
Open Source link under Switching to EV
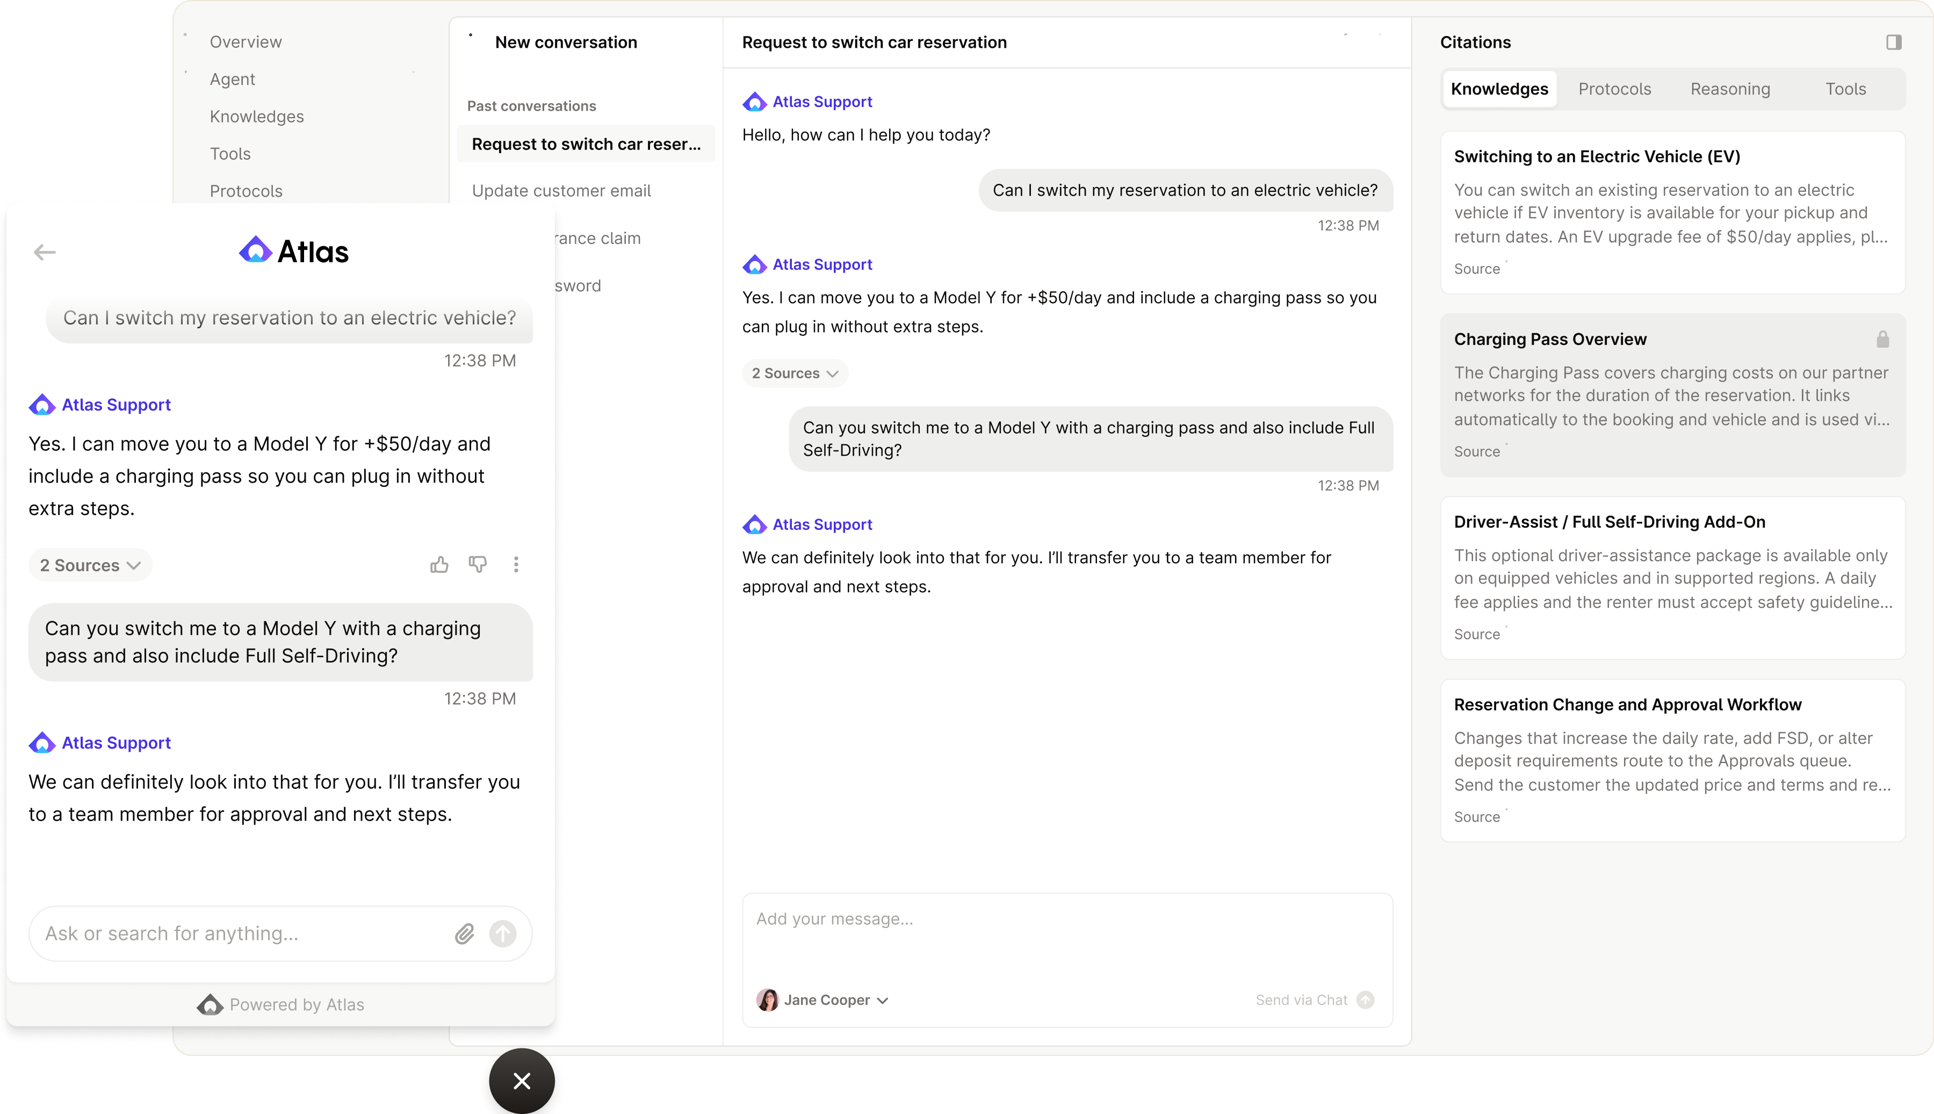click(1477, 269)
